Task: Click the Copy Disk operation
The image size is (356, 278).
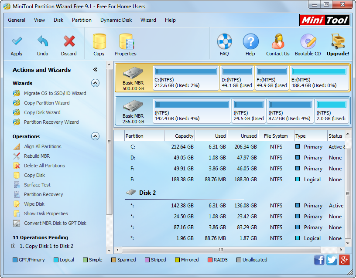Action: coord(34,175)
